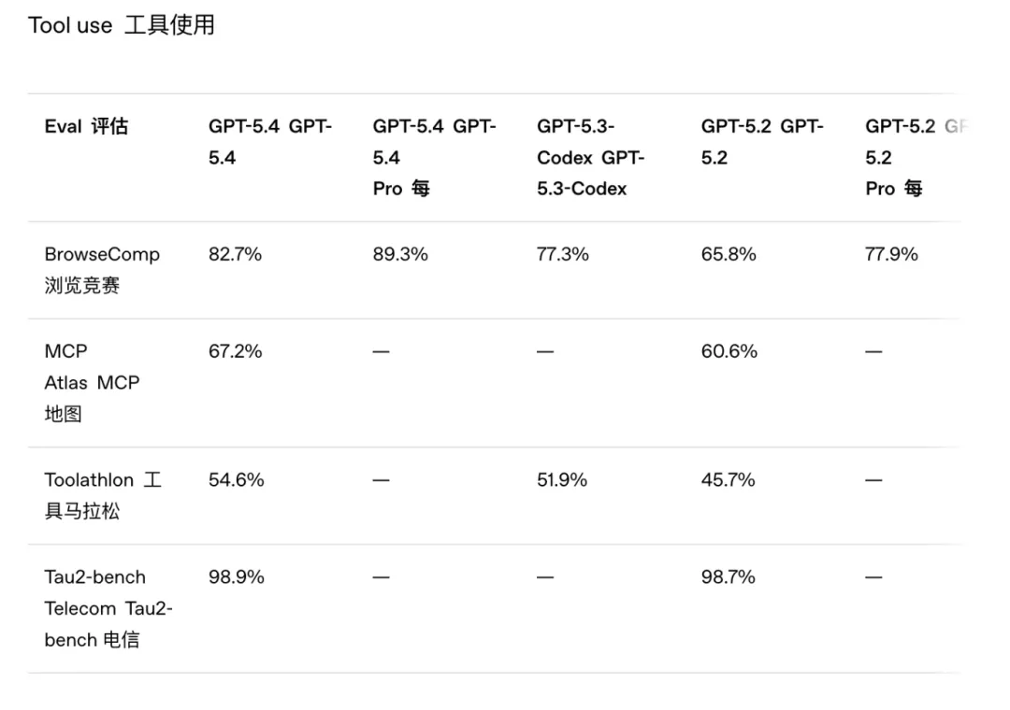1010x710 pixels.
Task: Select the Toolathlon 工具马拉松 row label
Action: tap(102, 495)
